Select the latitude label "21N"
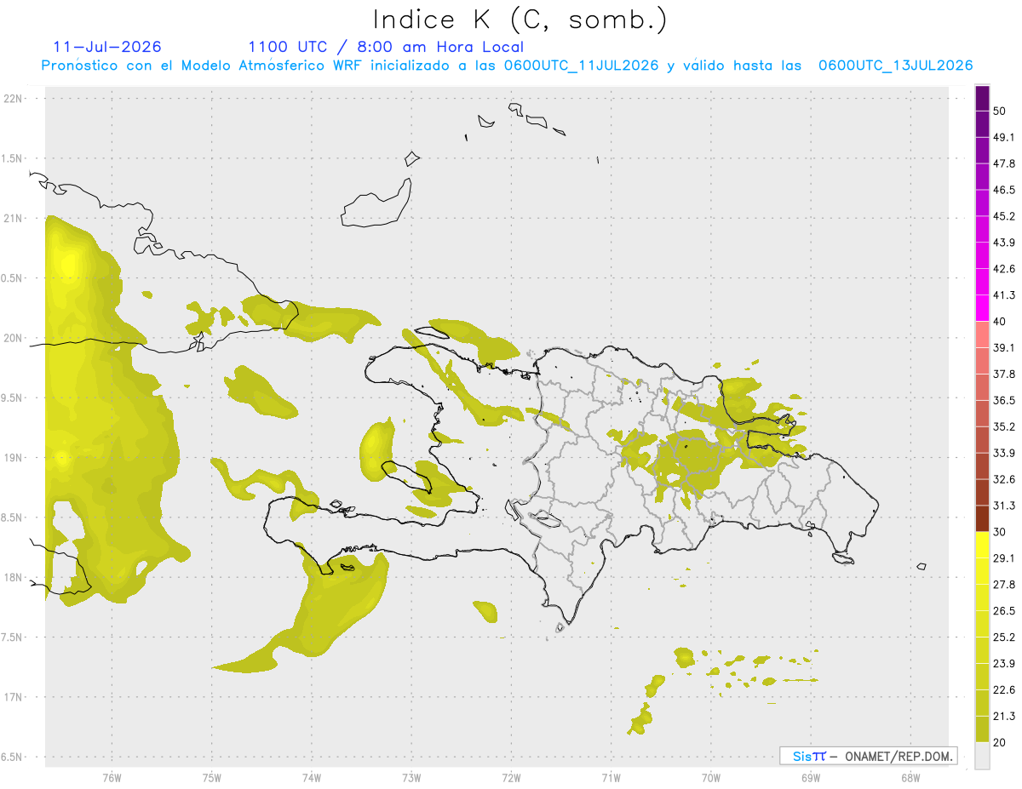The width and height of the screenshot is (1022, 789). click(x=14, y=219)
